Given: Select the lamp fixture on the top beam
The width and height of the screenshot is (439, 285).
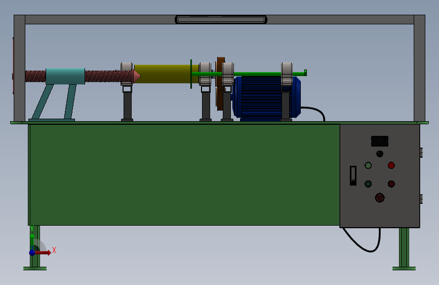Looking at the screenshot, I should pos(221,20).
